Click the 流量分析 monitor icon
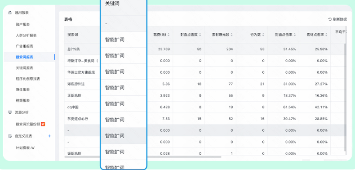 tap(10, 112)
